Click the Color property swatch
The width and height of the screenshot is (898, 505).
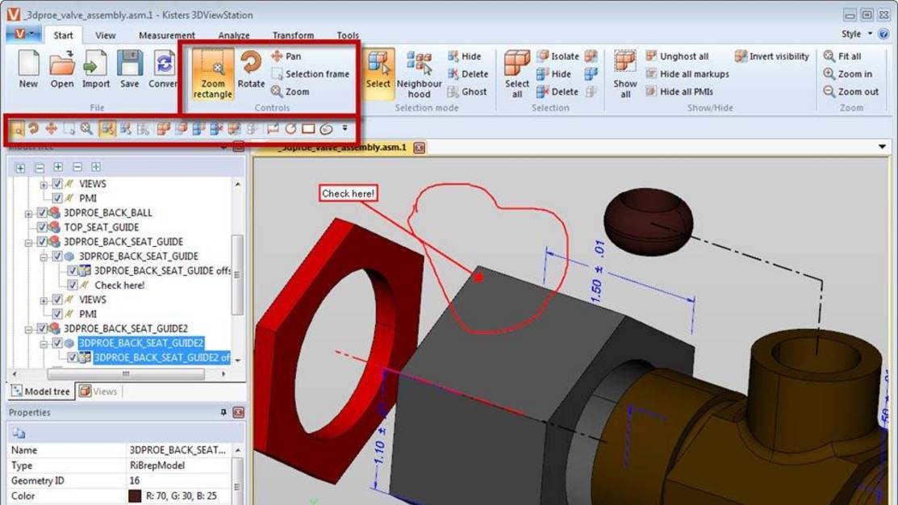135,496
